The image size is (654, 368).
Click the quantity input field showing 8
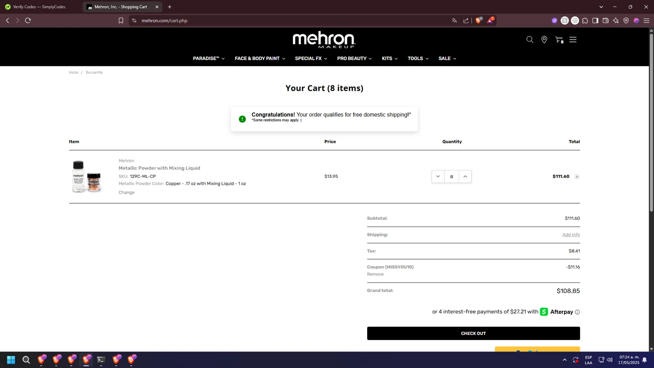452,177
